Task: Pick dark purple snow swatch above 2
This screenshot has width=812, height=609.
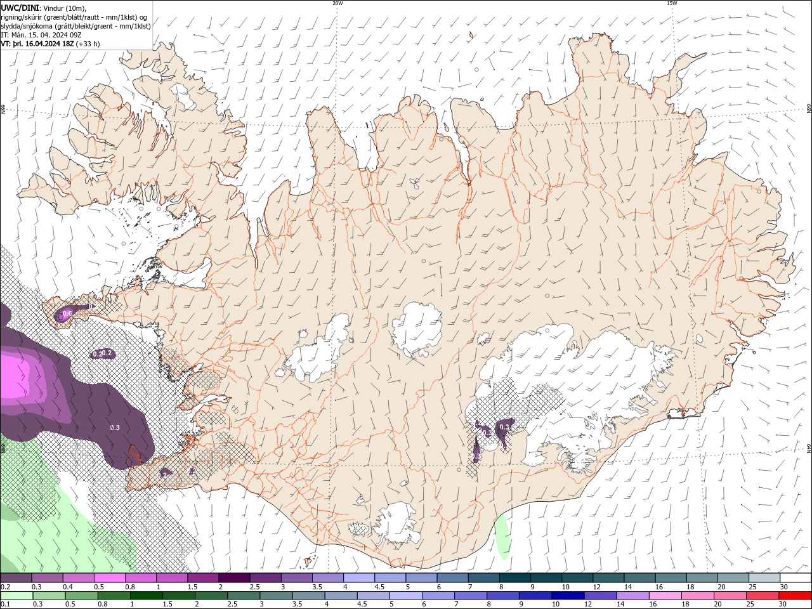Action: pyautogui.click(x=234, y=578)
